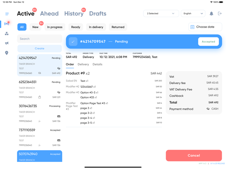This screenshot has width=226, height=169.
Task: Filter orders by Ready
Action: (x=76, y=27)
